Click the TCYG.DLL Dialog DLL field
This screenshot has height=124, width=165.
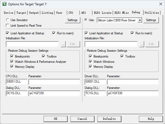[95, 93]
